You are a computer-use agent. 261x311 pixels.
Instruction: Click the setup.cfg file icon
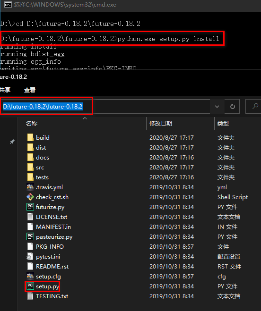coord(30,276)
